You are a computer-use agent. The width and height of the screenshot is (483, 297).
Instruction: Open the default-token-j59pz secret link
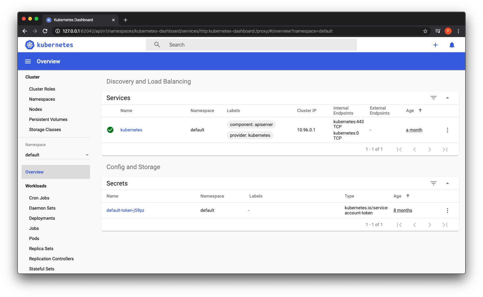click(125, 210)
